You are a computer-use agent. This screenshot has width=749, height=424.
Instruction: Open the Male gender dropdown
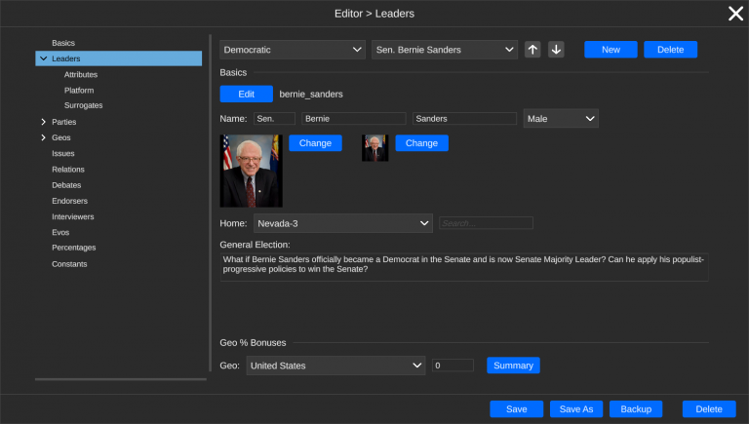tap(561, 118)
